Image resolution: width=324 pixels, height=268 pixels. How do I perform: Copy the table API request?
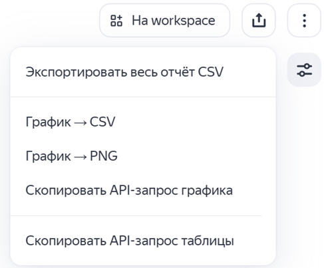(143, 241)
